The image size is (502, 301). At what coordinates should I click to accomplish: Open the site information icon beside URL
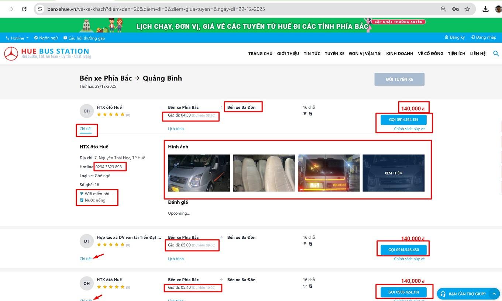pyautogui.click(x=40, y=9)
